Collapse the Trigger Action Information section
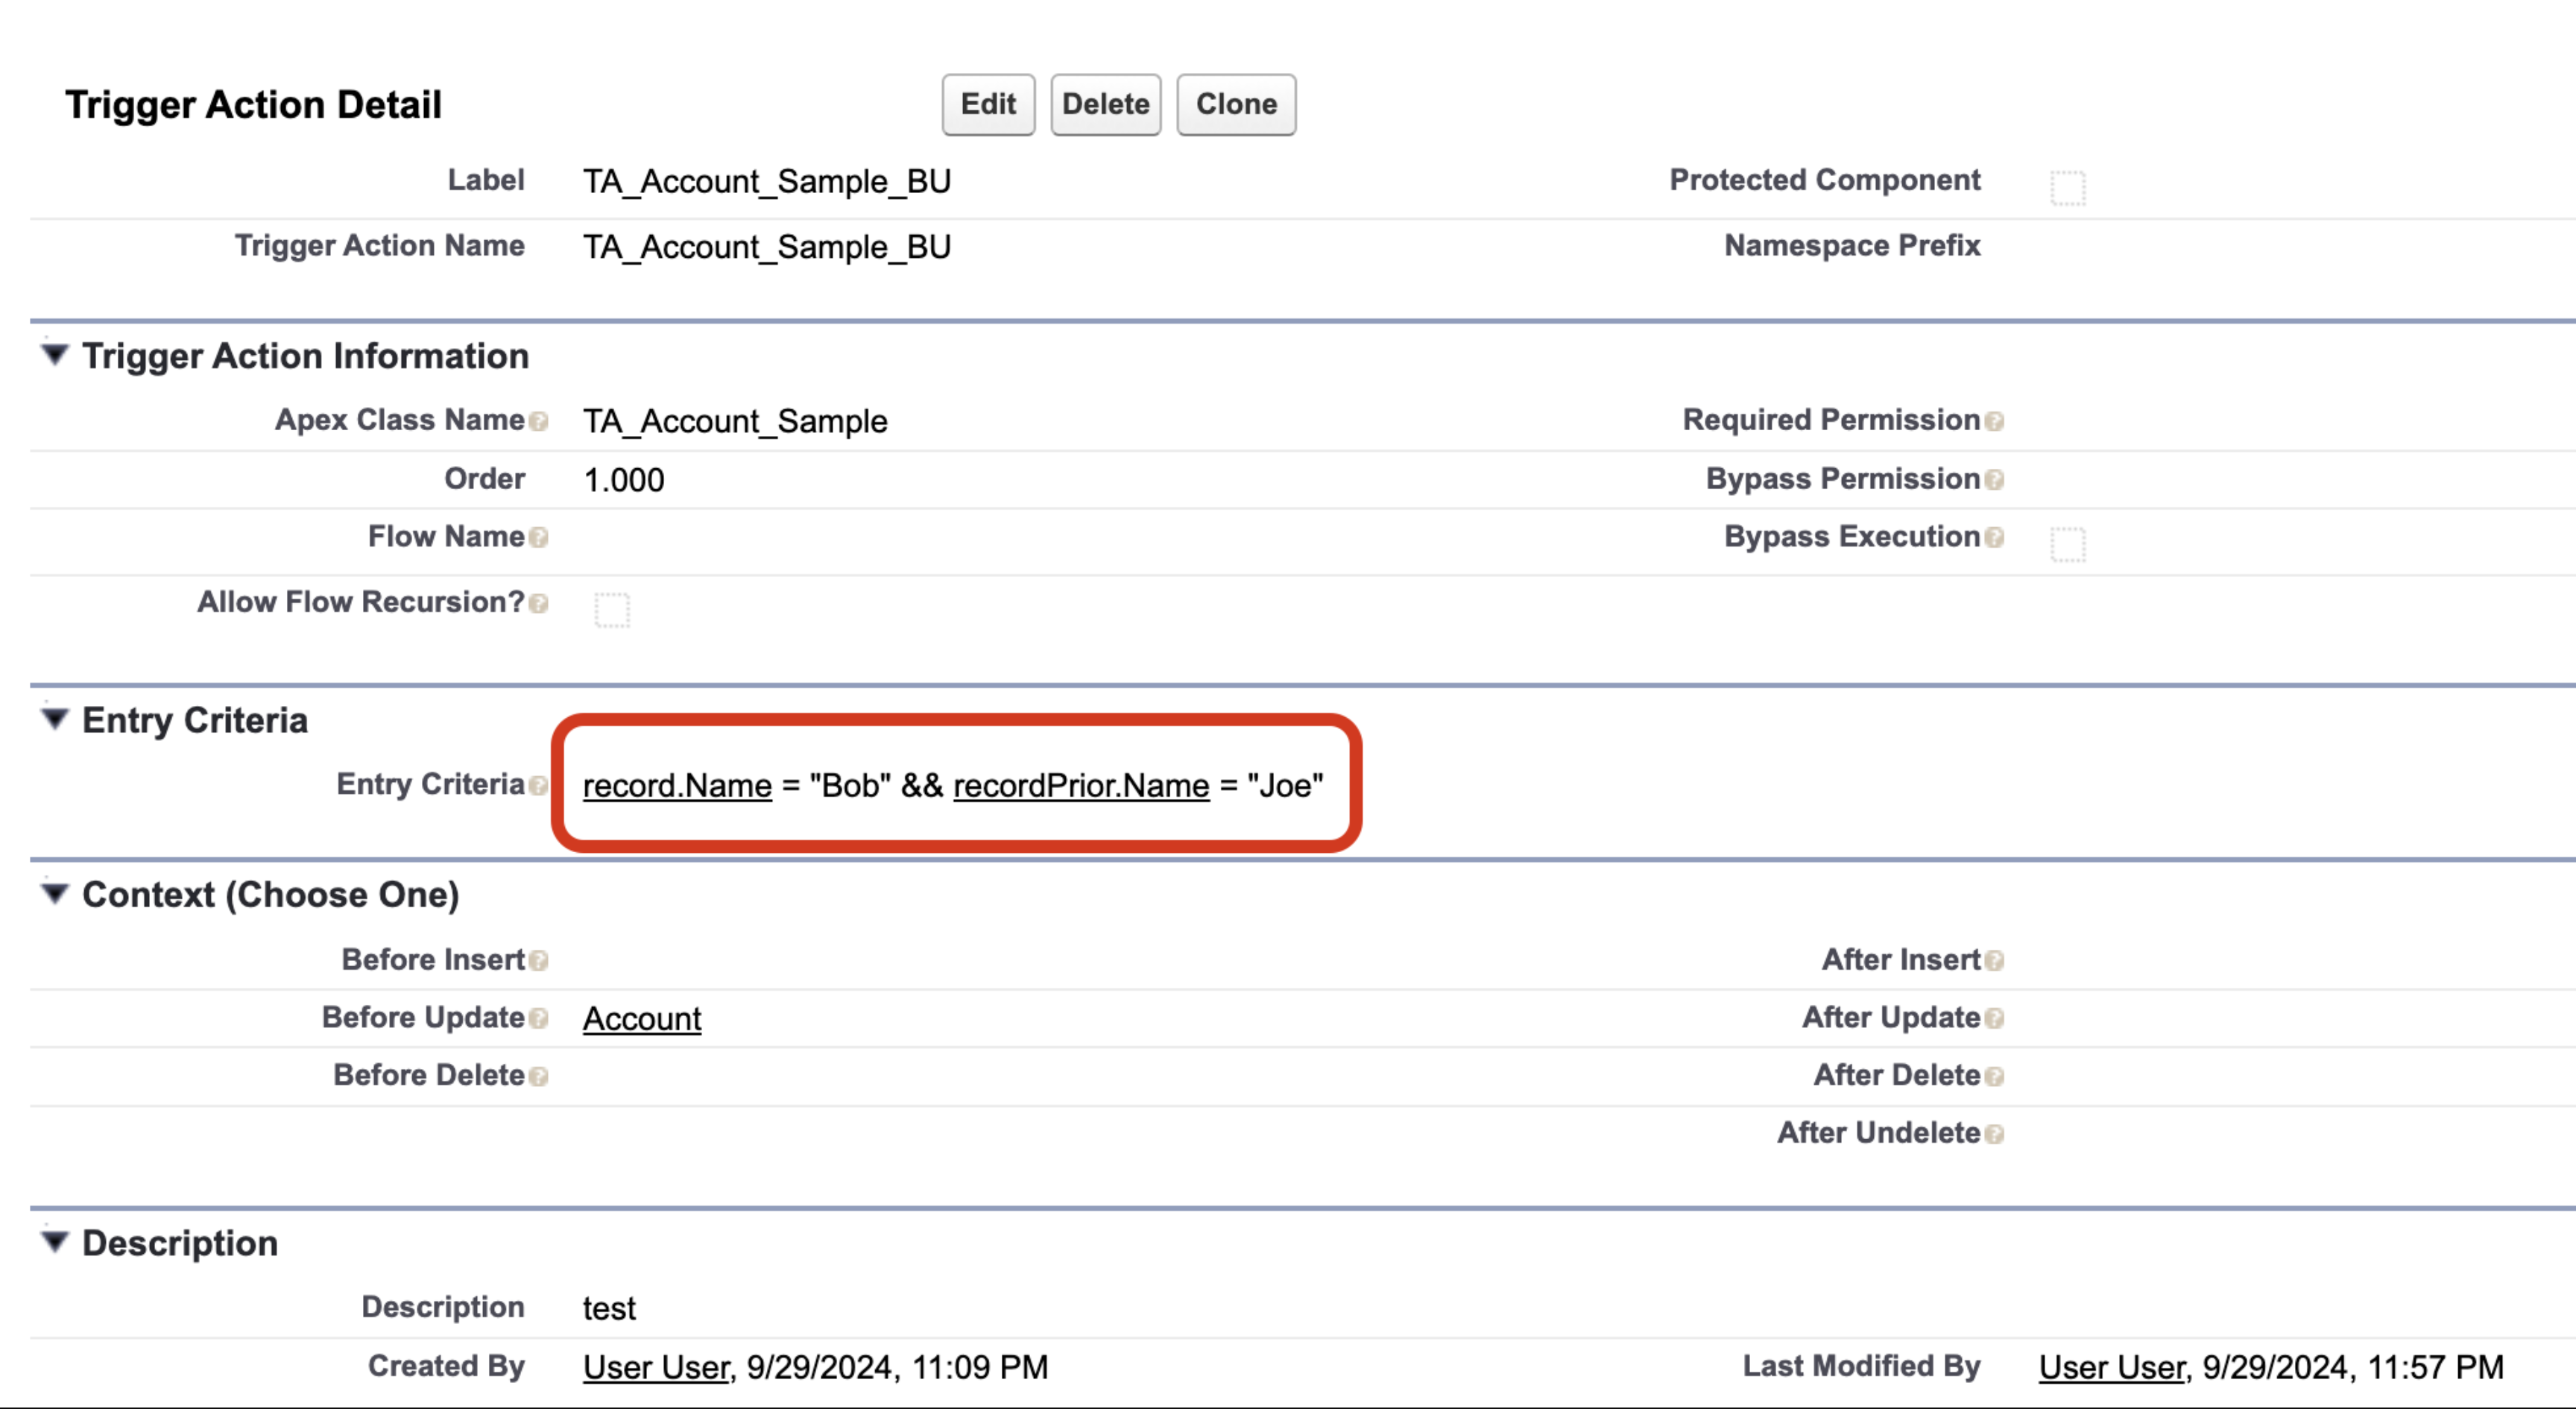 (55, 355)
